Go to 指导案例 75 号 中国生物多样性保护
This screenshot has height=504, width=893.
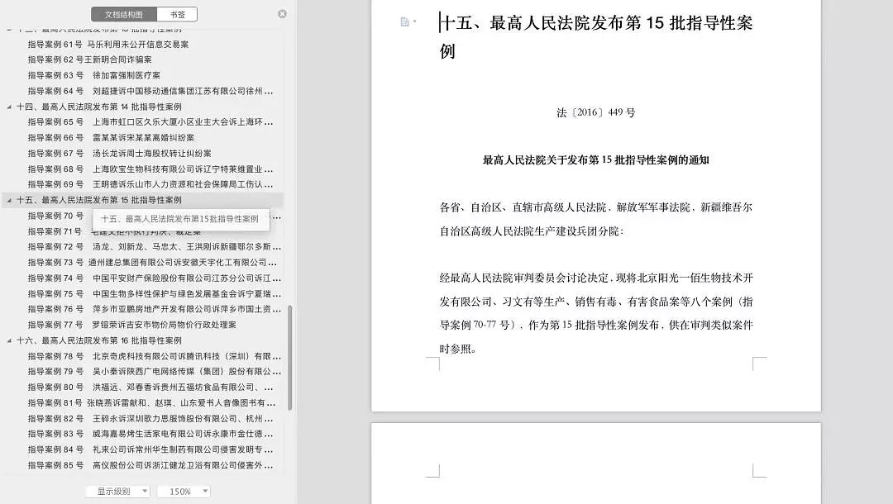(x=155, y=293)
